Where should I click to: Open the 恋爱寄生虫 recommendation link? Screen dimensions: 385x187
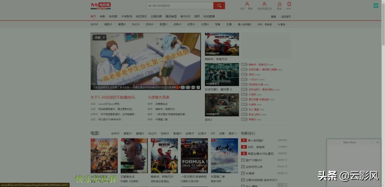(161, 104)
